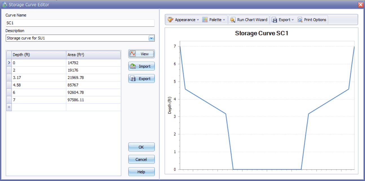The height and width of the screenshot is (181, 365).
Task: Open Print Options via the magnifier icon
Action: (299, 19)
